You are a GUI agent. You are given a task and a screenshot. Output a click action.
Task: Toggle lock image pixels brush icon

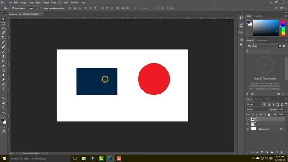257,114
